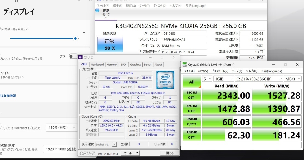Run the RND4K Q1T1 benchmark test
Screen dimensions: 304x160
tap(191, 135)
